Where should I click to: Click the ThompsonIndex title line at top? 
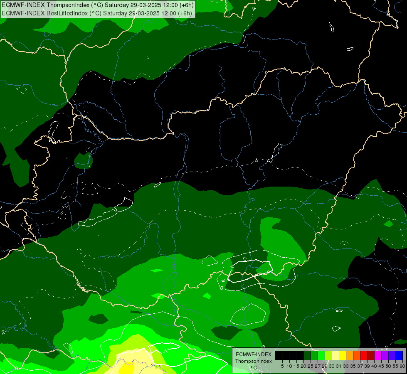click(98, 5)
